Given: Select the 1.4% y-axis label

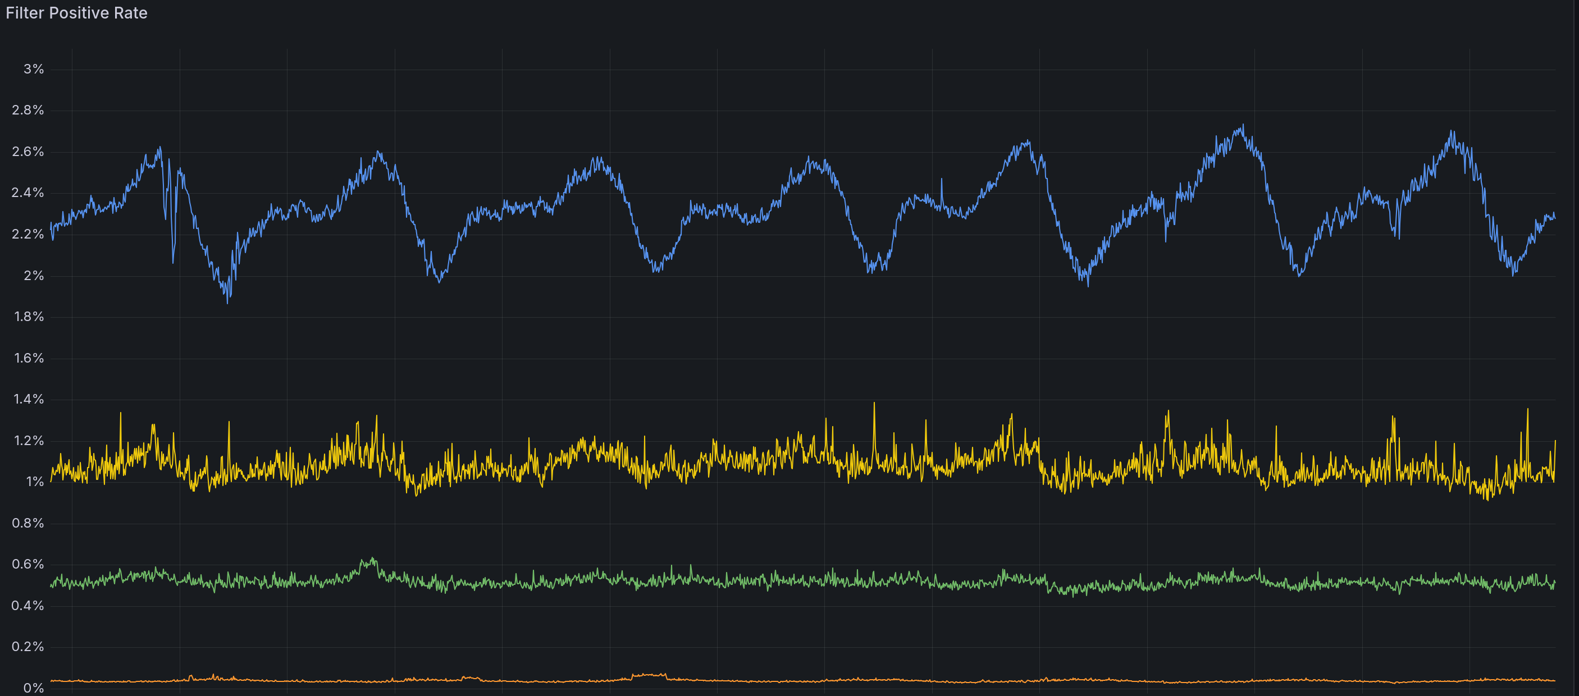Looking at the screenshot, I should tap(29, 400).
